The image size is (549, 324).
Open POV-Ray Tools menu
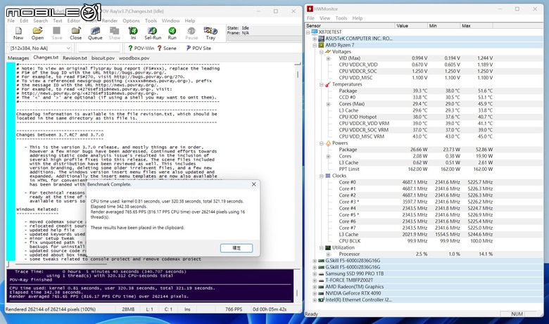151,21
